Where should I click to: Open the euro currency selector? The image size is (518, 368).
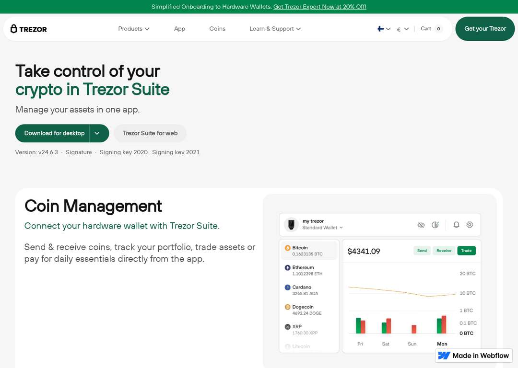point(403,29)
